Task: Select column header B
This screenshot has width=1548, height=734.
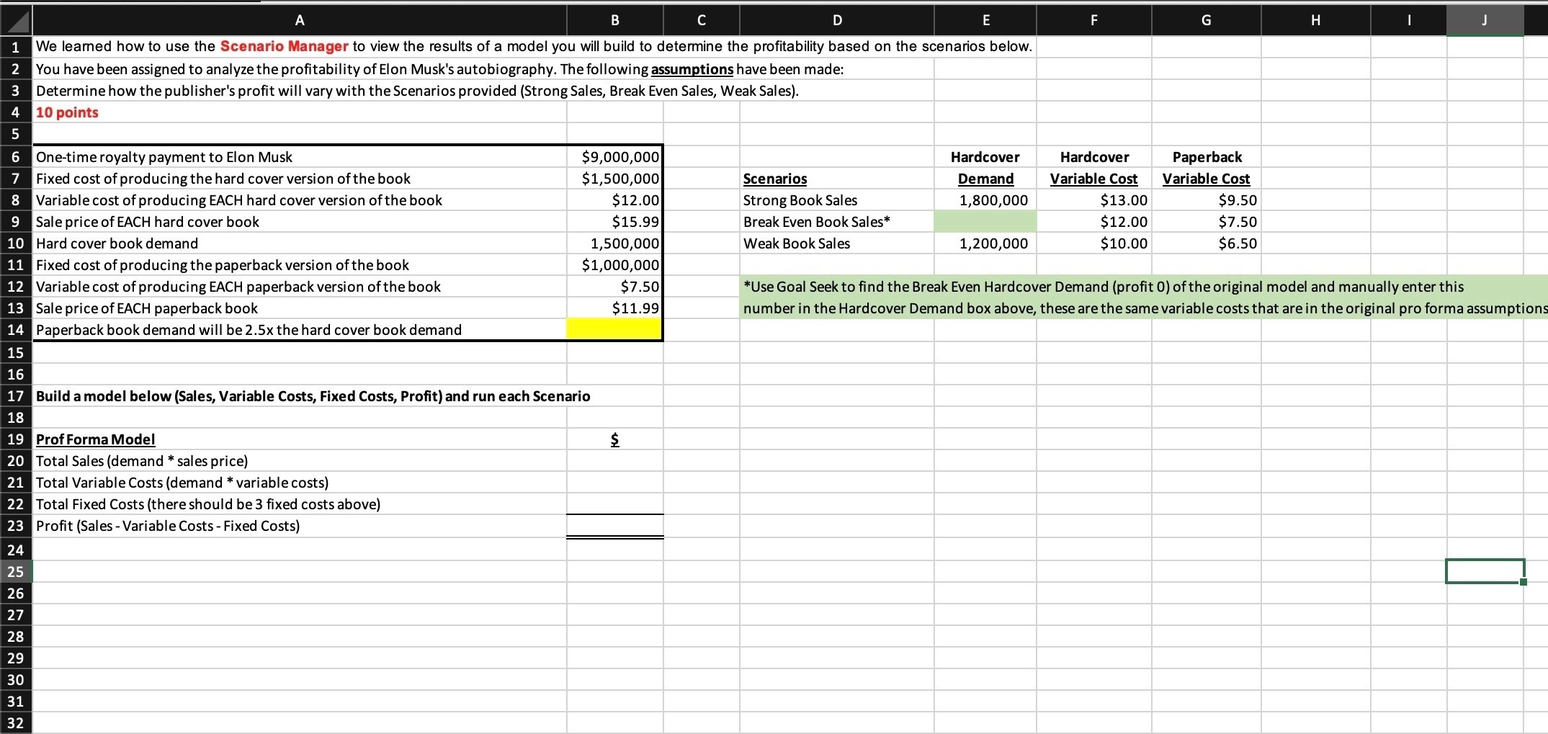Action: pos(614,19)
